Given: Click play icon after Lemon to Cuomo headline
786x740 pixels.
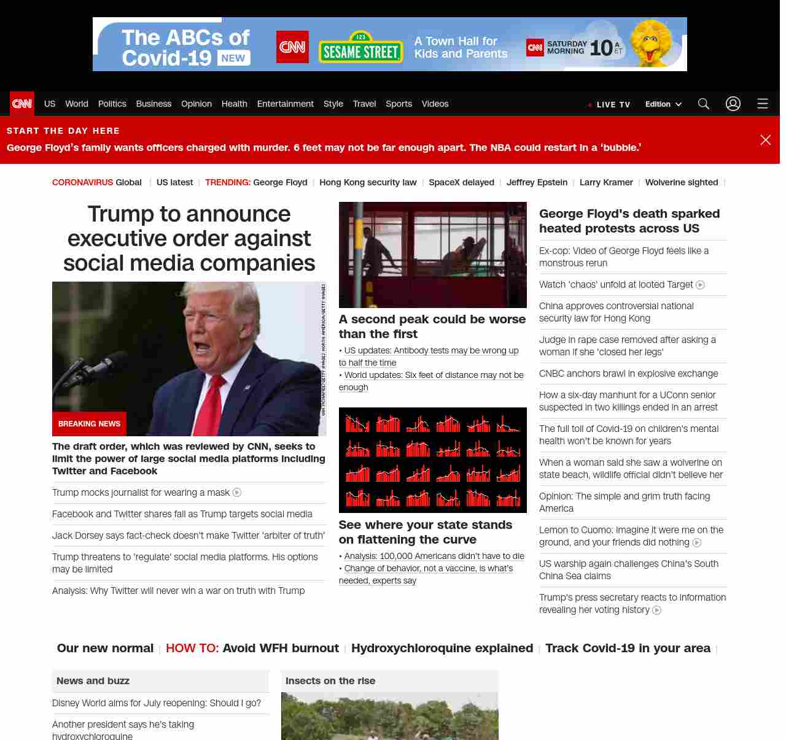Looking at the screenshot, I should [x=697, y=542].
